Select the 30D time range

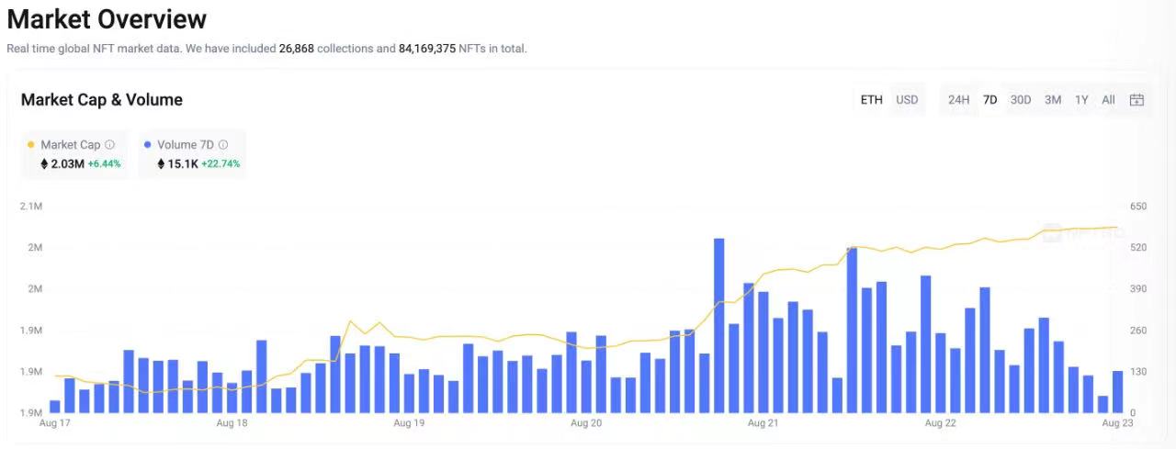(x=1021, y=100)
